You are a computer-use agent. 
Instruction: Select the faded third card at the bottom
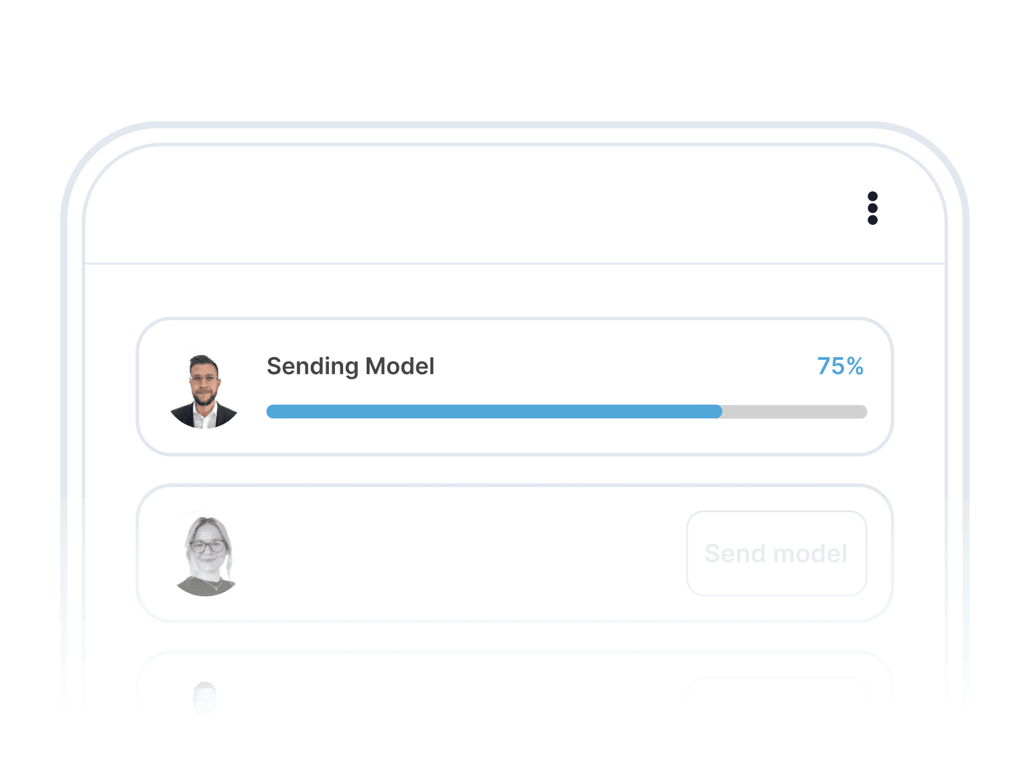(514, 685)
